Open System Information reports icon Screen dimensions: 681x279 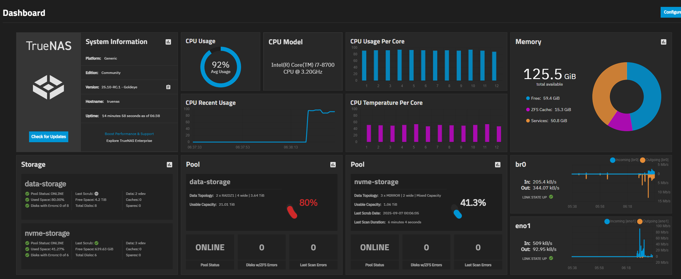pyautogui.click(x=168, y=42)
